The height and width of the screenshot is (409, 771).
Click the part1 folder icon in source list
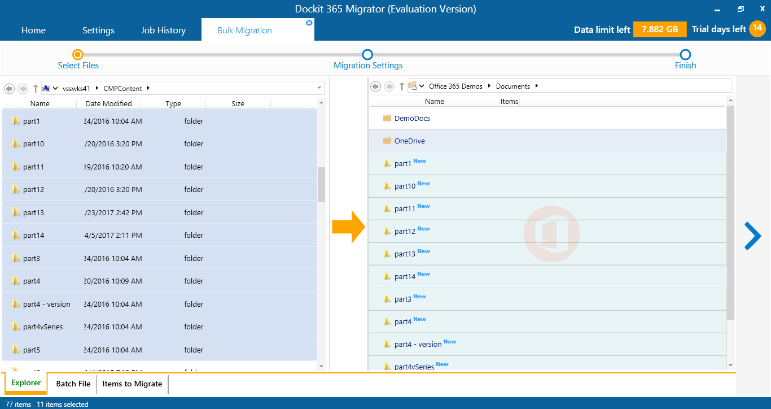[16, 121]
